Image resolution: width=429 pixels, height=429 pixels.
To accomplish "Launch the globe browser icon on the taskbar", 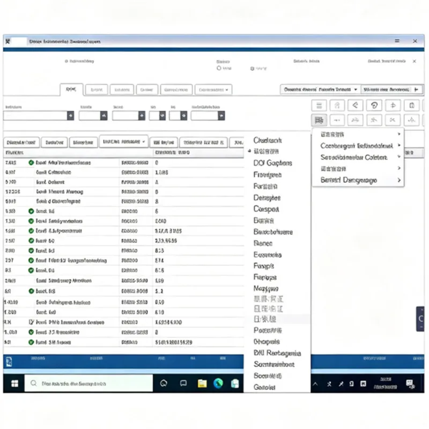I will (x=218, y=383).
